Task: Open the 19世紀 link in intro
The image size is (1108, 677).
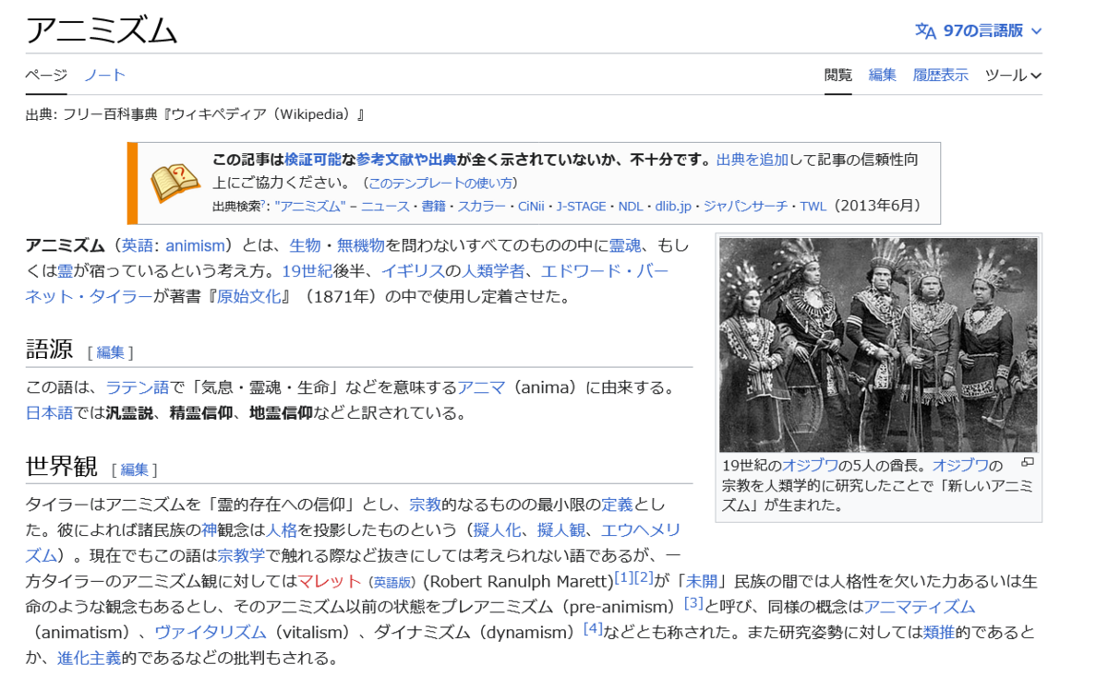Action: (x=306, y=271)
